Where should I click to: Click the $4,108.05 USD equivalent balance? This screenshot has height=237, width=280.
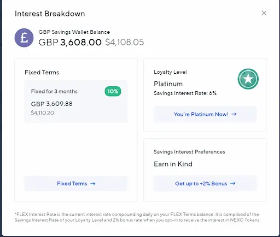(125, 42)
